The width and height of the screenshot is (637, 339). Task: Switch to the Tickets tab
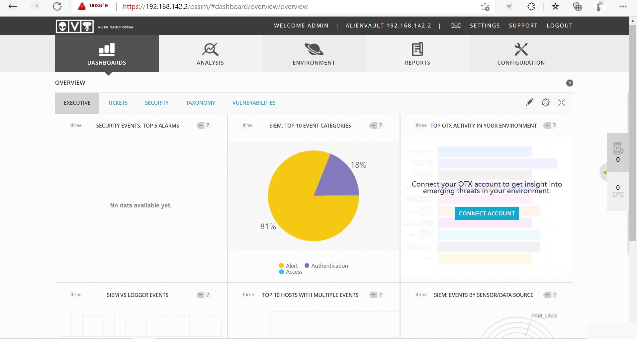[118, 103]
